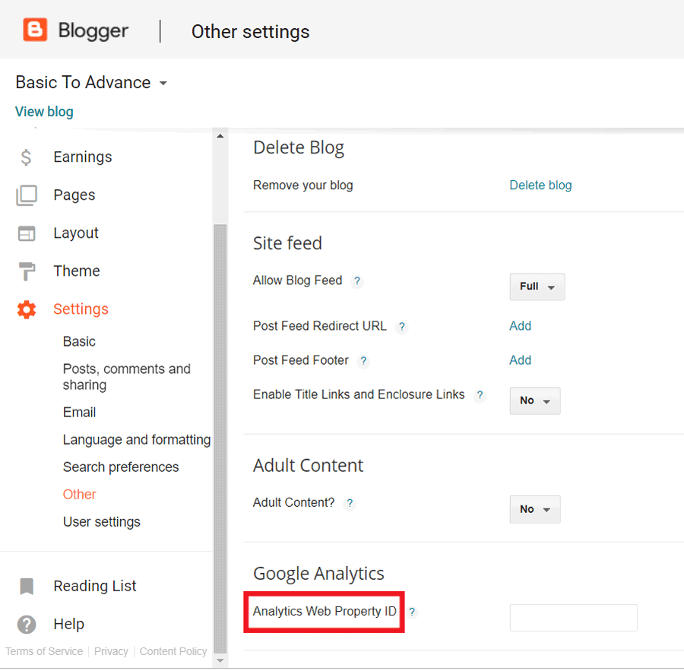This screenshot has height=671, width=684.
Task: Click the Layout grid icon
Action: coord(27,233)
